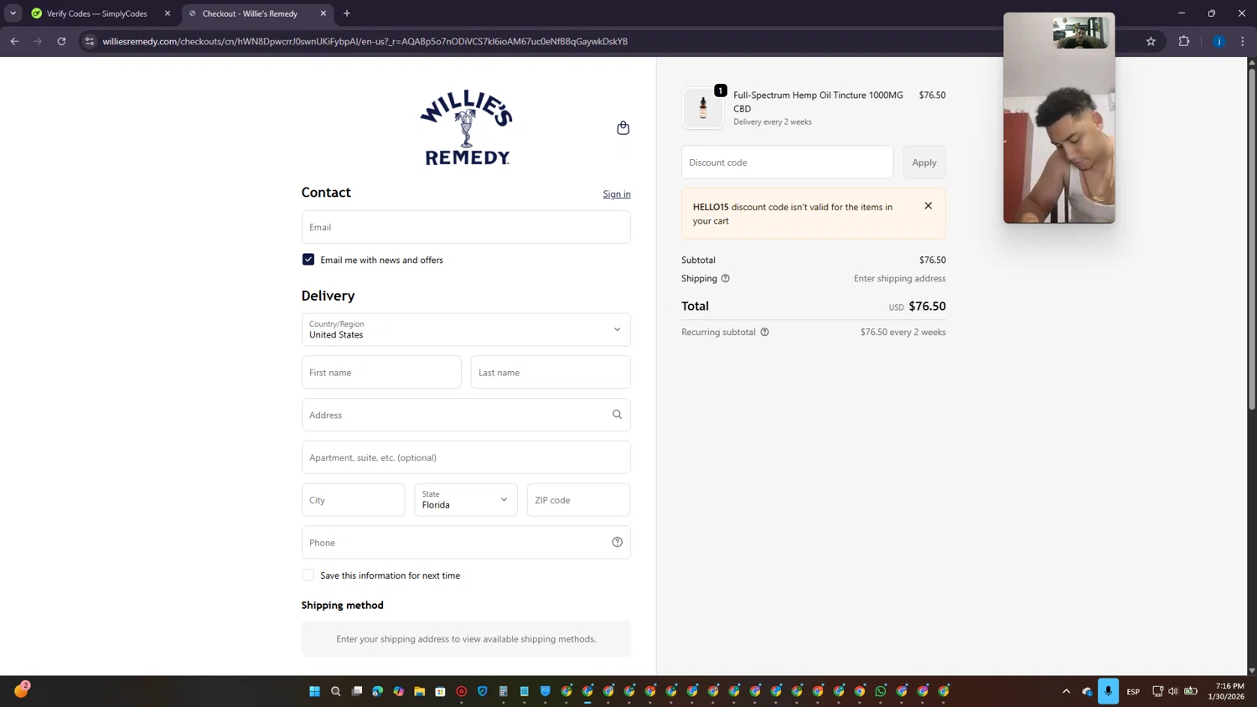Image resolution: width=1257 pixels, height=707 pixels.
Task: Go back to the previous page
Action: tap(14, 41)
